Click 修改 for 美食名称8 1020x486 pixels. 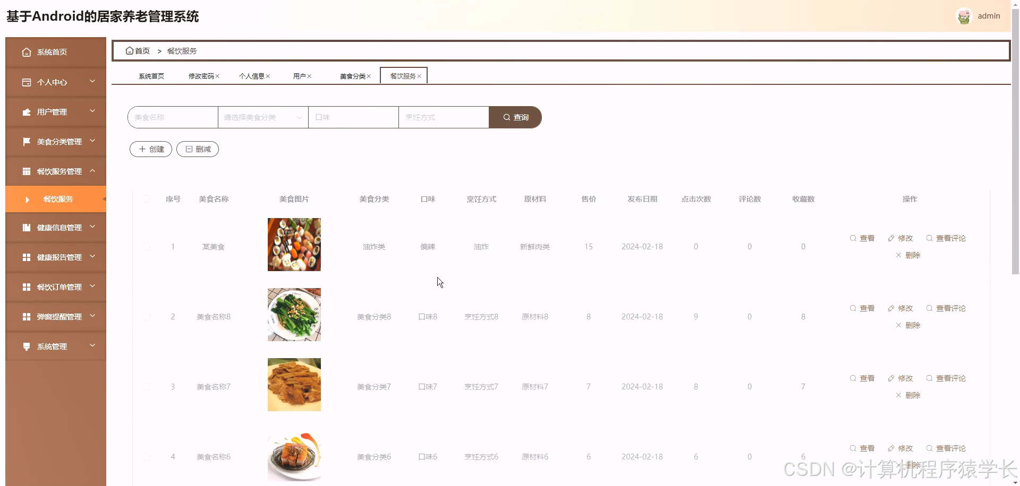[x=900, y=308]
